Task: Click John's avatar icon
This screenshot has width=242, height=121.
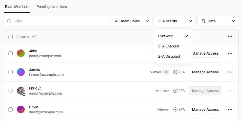Action: click(x=21, y=53)
